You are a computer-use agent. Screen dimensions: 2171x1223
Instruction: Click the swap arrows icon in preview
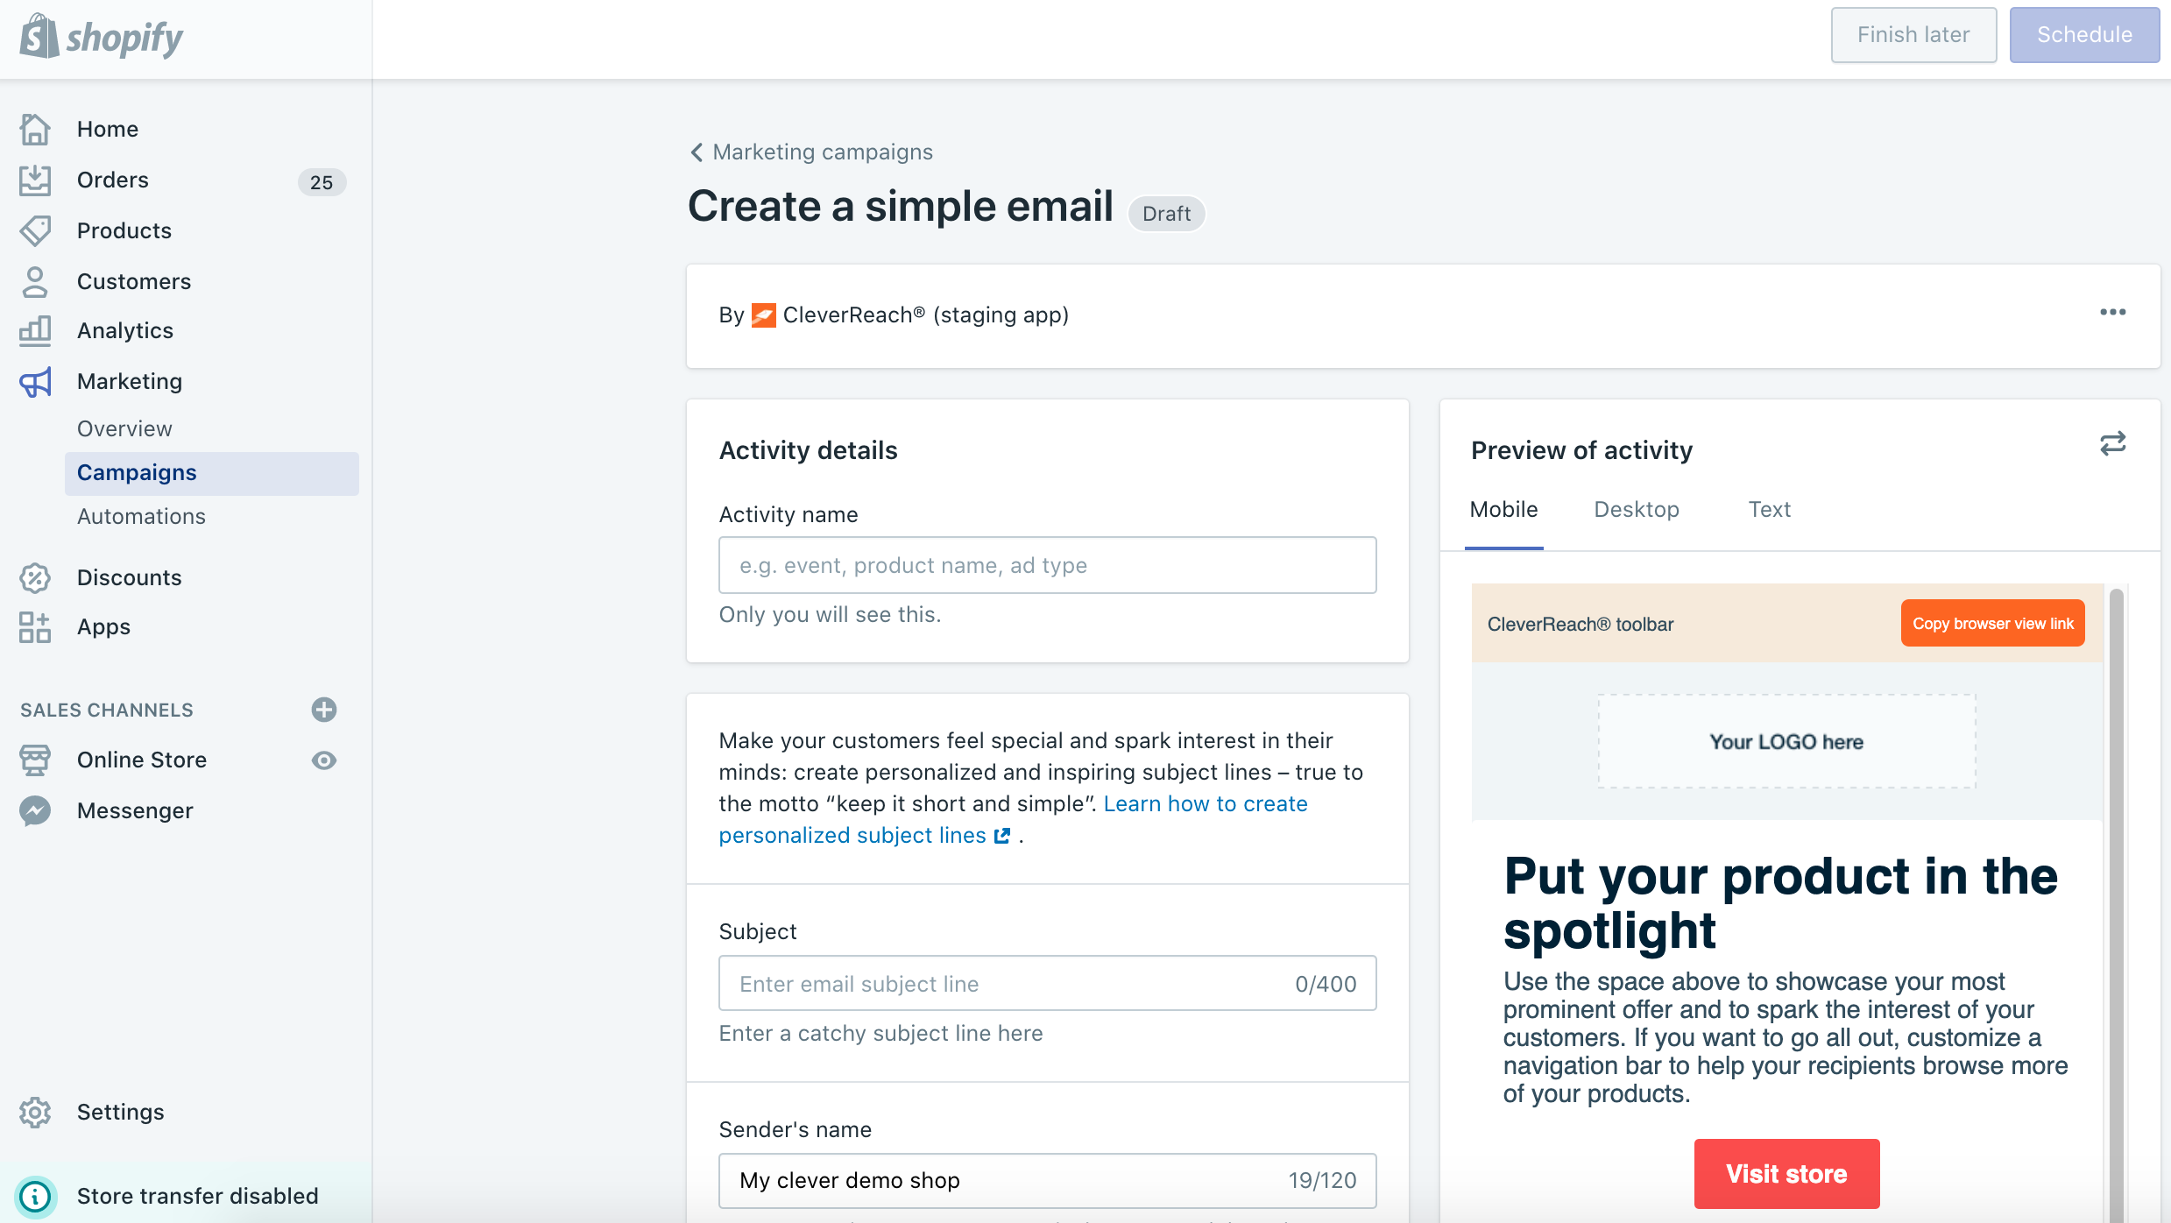click(x=2112, y=444)
